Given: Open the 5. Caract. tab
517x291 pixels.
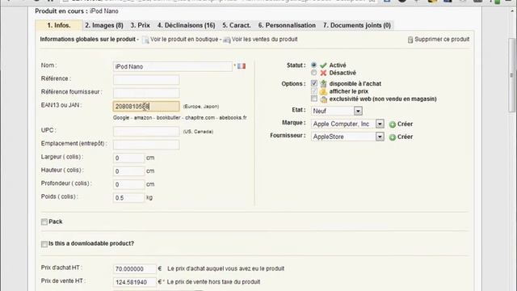Looking at the screenshot, I should pyautogui.click(x=237, y=25).
